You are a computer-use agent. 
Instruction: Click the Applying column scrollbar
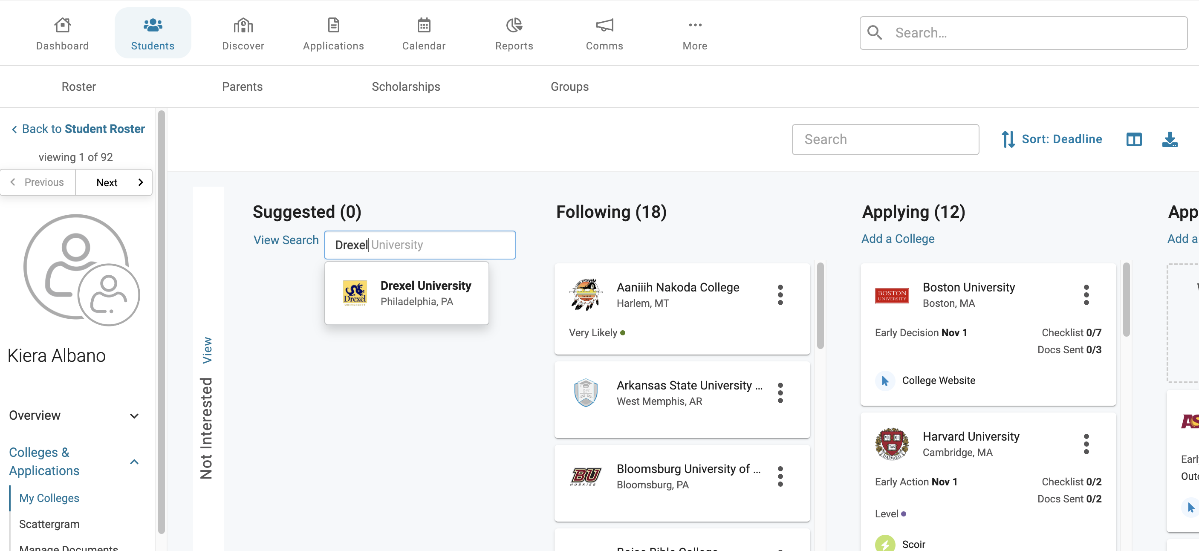pos(1127,300)
